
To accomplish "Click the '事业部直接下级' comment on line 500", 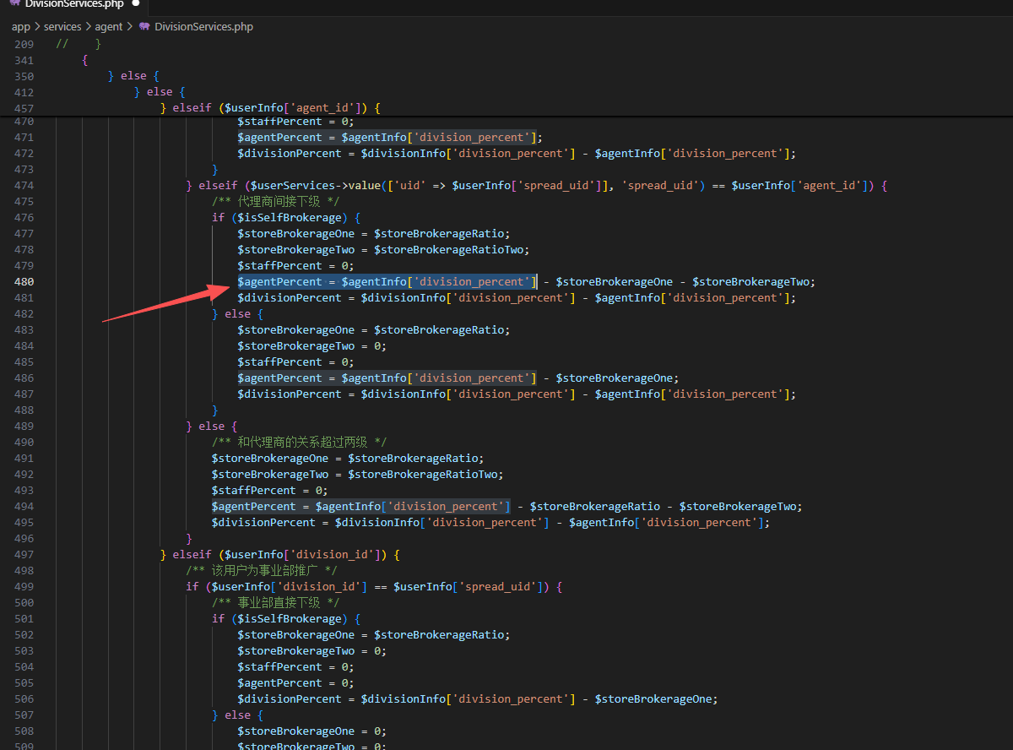I will pos(275,603).
